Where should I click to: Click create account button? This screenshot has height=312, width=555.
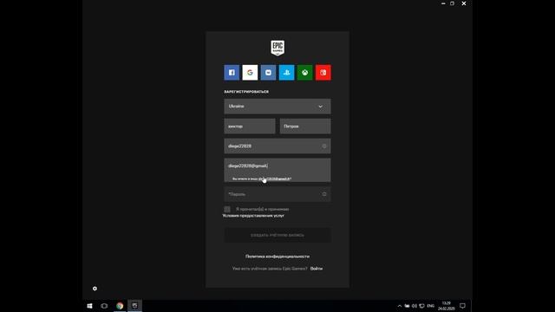pos(277,235)
